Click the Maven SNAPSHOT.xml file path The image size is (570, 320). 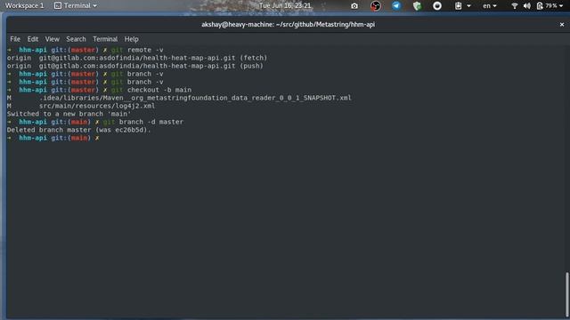coord(195,98)
